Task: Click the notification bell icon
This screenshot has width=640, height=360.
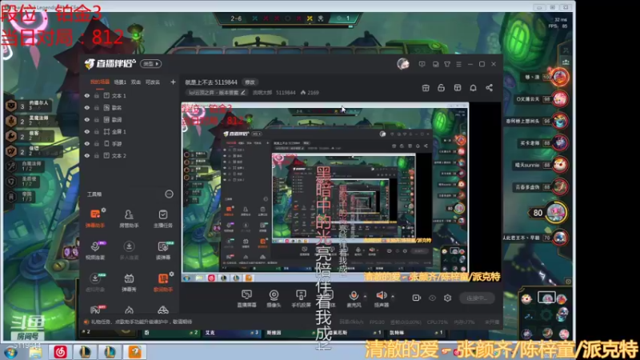Action: pos(473,88)
